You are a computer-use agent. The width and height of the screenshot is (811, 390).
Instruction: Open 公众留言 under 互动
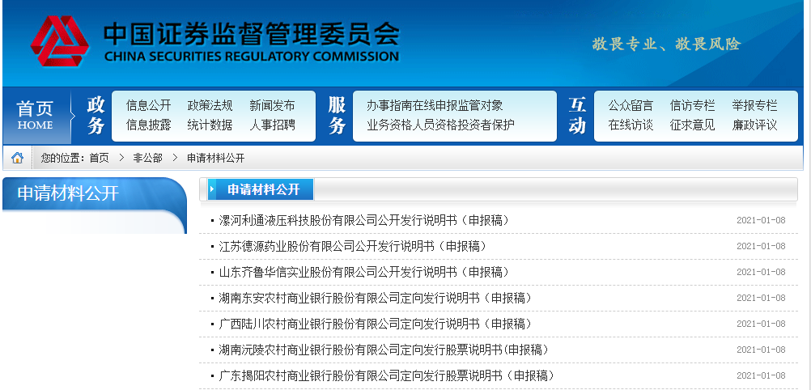pos(631,106)
